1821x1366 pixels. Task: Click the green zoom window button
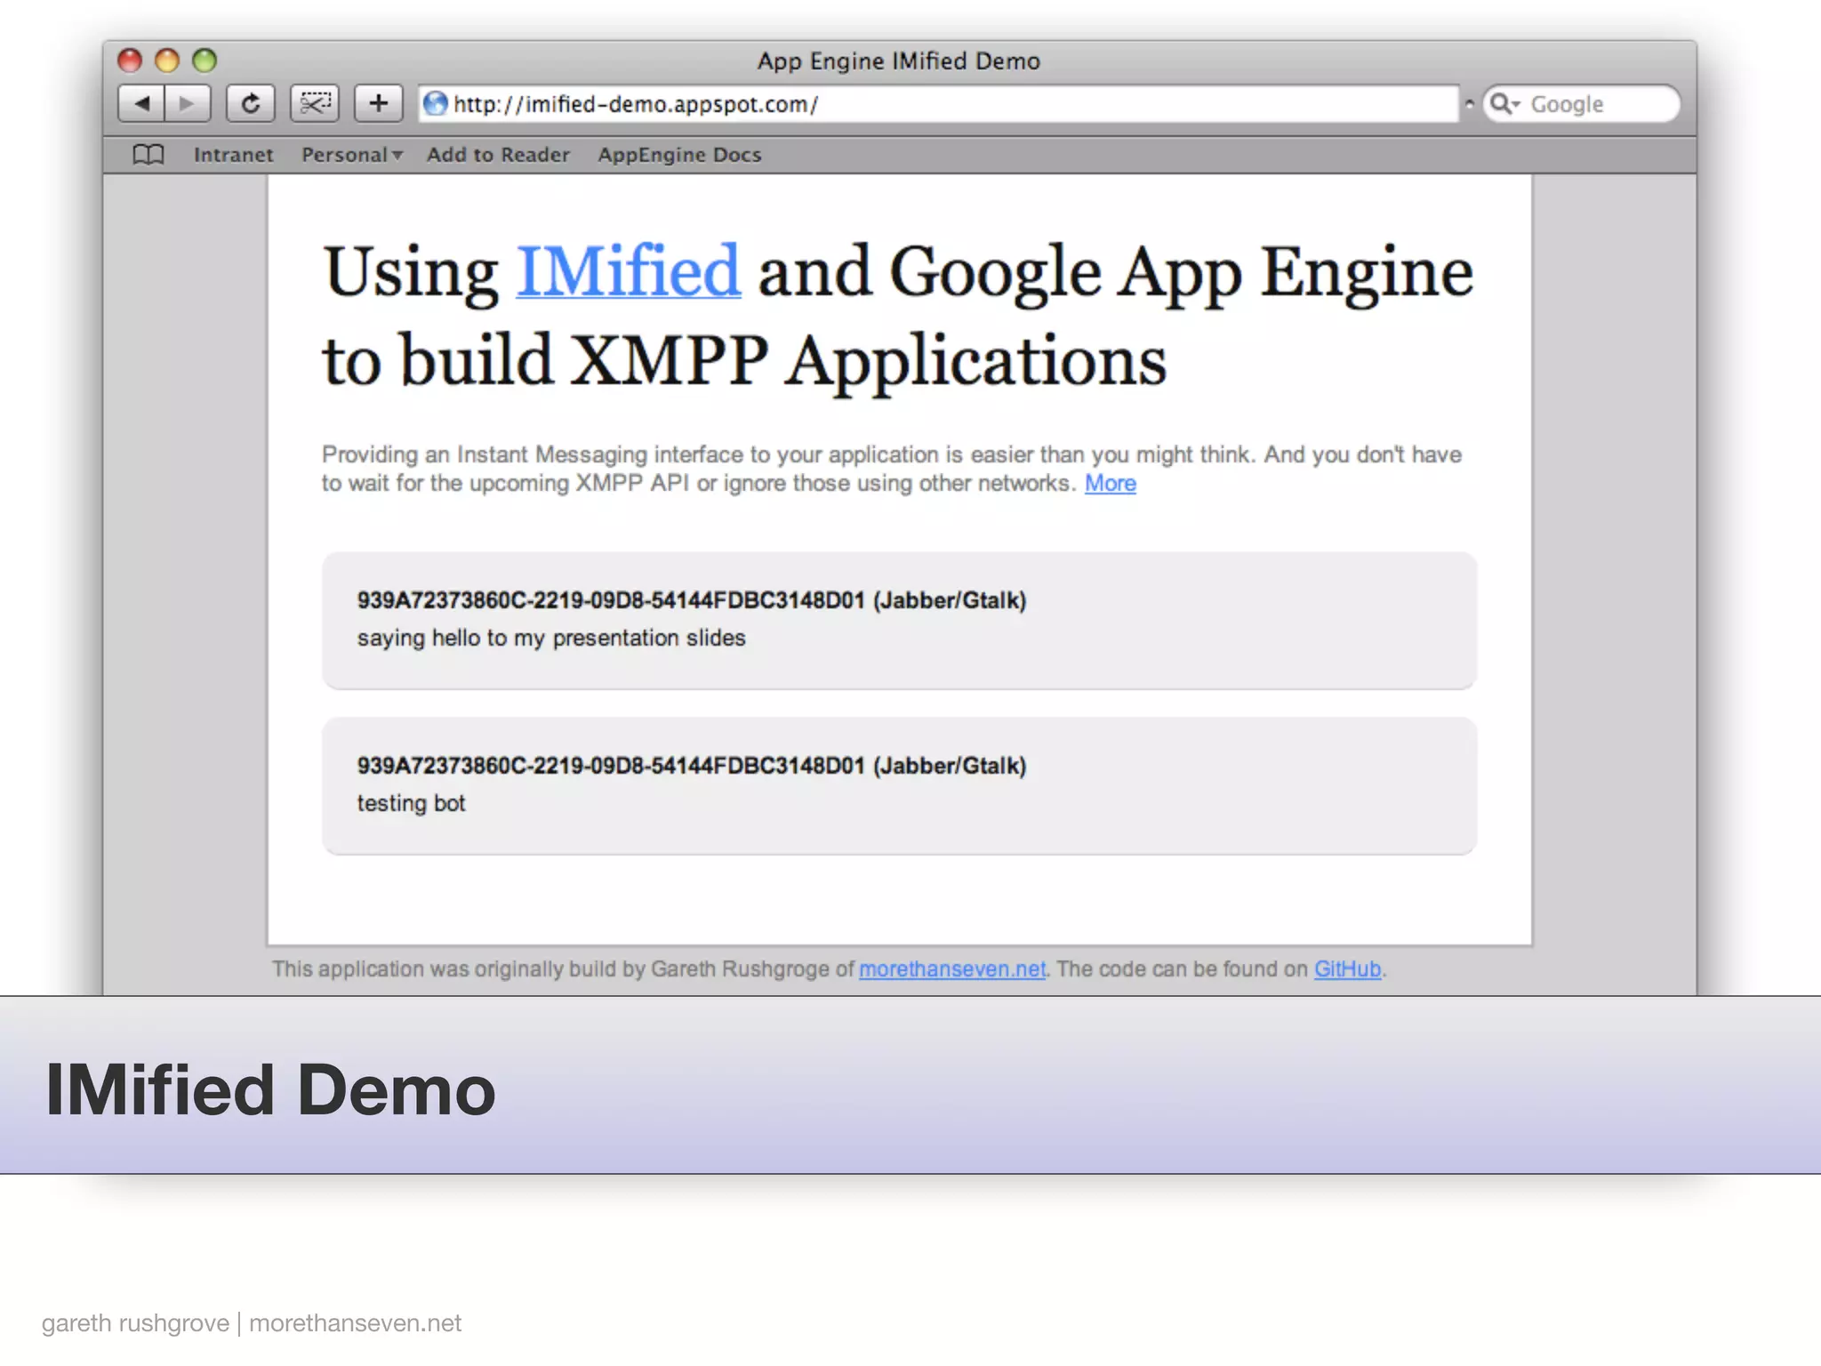coord(205,60)
